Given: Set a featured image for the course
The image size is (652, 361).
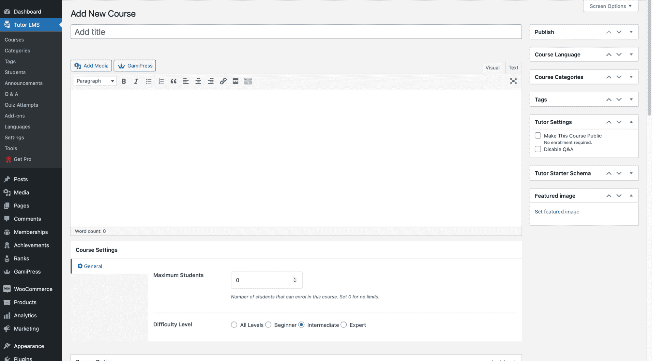Looking at the screenshot, I should point(557,211).
